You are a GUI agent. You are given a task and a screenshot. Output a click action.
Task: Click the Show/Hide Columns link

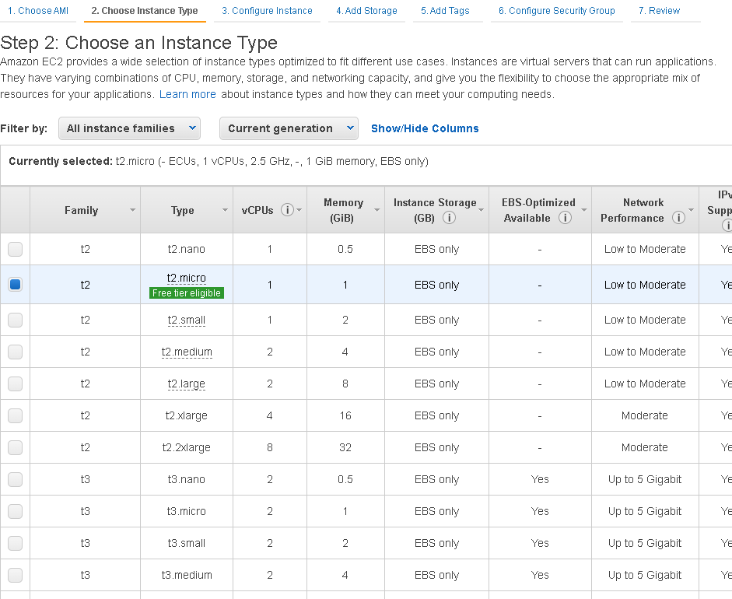(x=425, y=128)
